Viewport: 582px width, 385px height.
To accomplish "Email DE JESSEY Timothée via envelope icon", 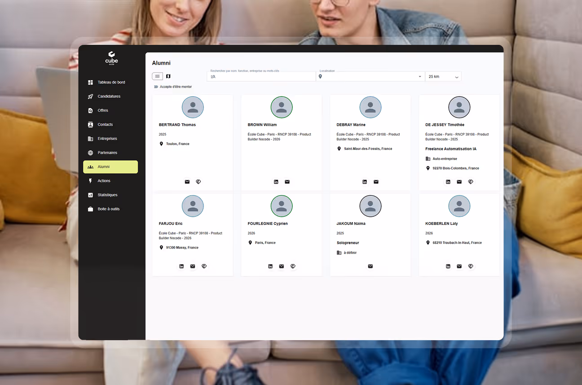I will (459, 182).
